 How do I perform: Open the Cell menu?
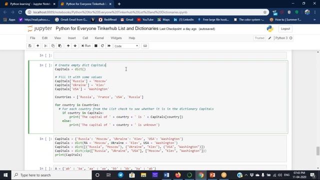[85, 38]
